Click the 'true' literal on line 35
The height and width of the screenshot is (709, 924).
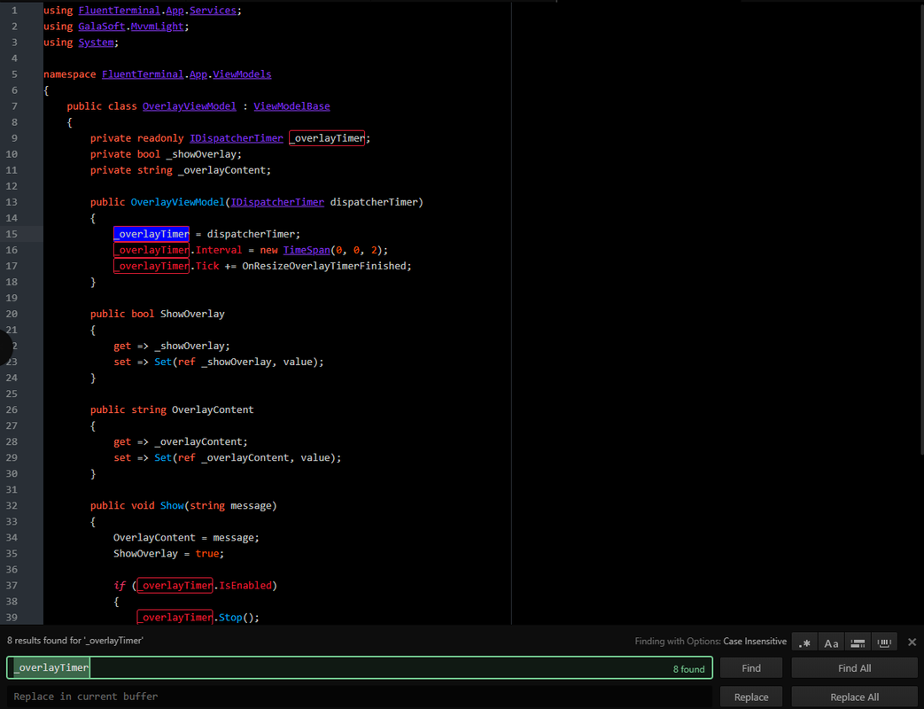(x=206, y=553)
